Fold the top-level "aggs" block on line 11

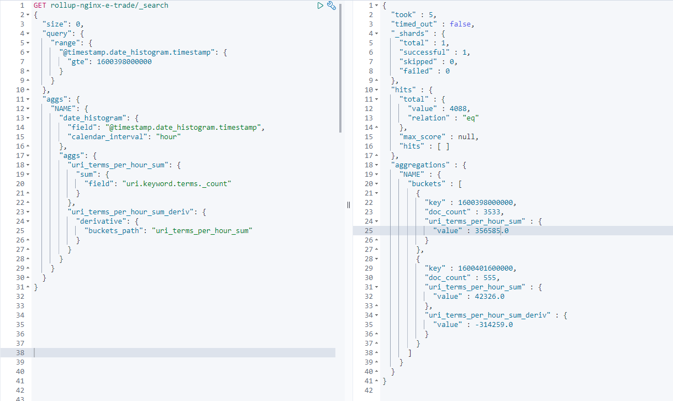pyautogui.click(x=28, y=99)
